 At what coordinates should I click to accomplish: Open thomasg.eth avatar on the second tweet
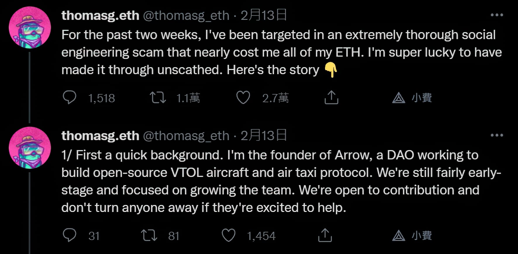[x=30, y=148]
